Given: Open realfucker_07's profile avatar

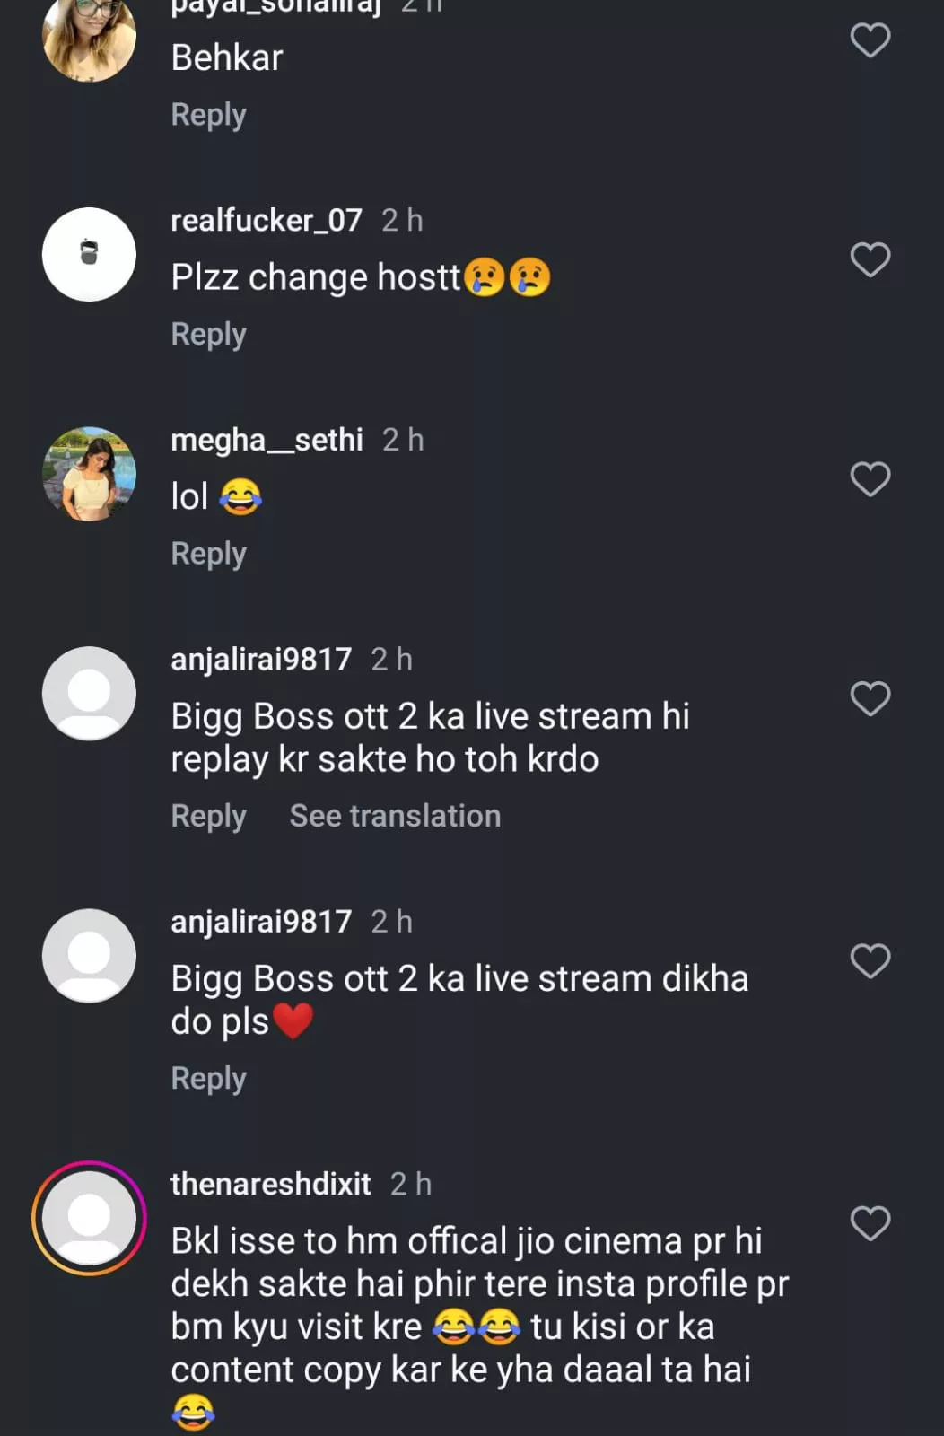Looking at the screenshot, I should click(89, 255).
